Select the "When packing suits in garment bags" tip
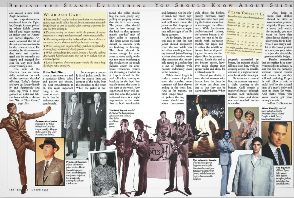The width and height of the screenshot is (294, 198). (74, 47)
